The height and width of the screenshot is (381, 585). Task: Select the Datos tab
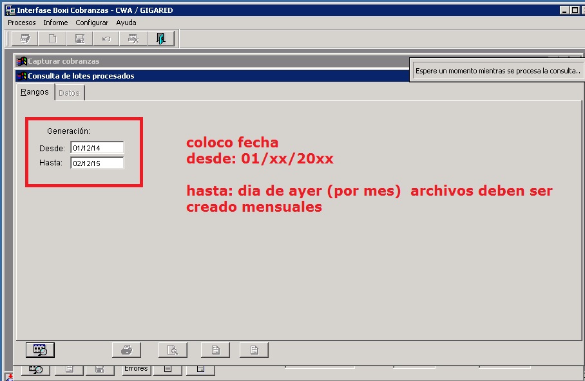point(69,92)
